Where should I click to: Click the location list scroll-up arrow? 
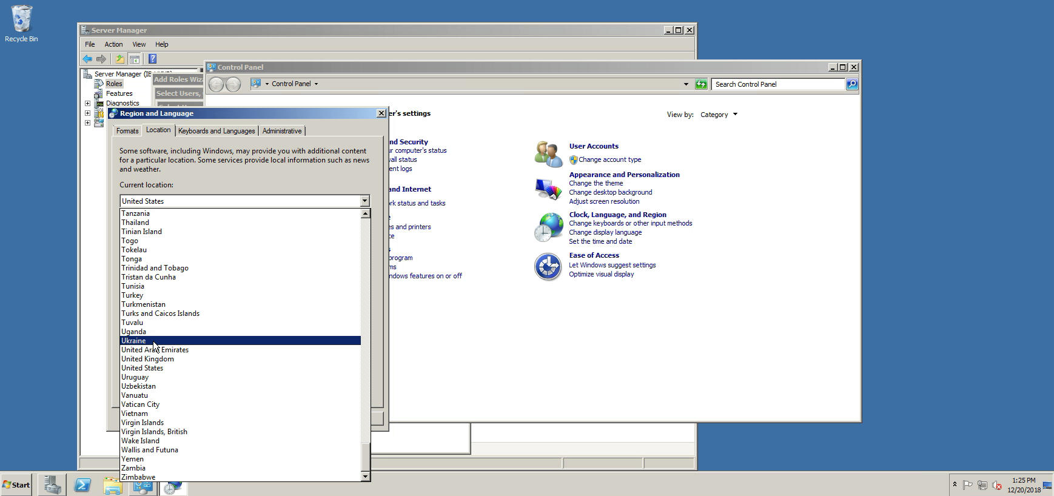tap(365, 213)
